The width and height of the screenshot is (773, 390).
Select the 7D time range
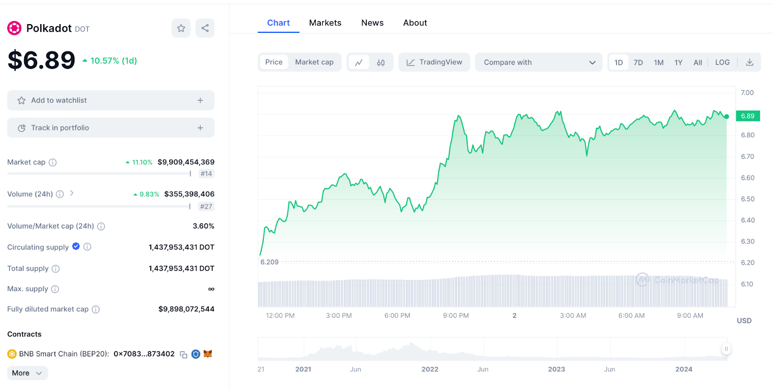(638, 63)
